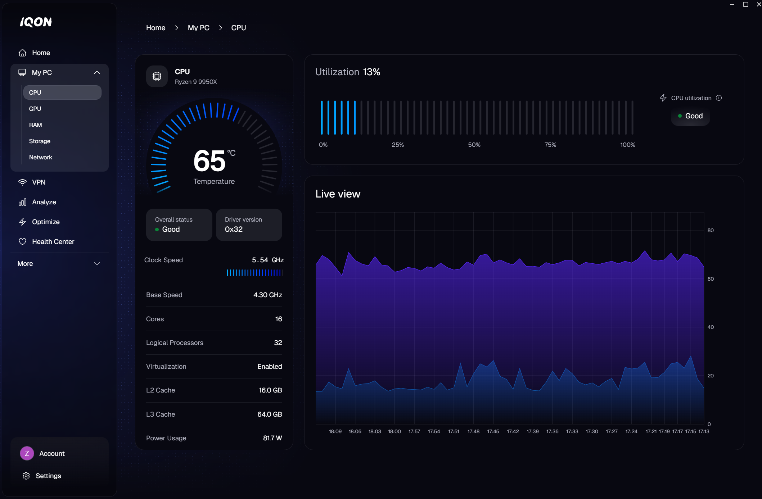Click the CPU utilization info icon
The image size is (762, 499).
pyautogui.click(x=719, y=98)
